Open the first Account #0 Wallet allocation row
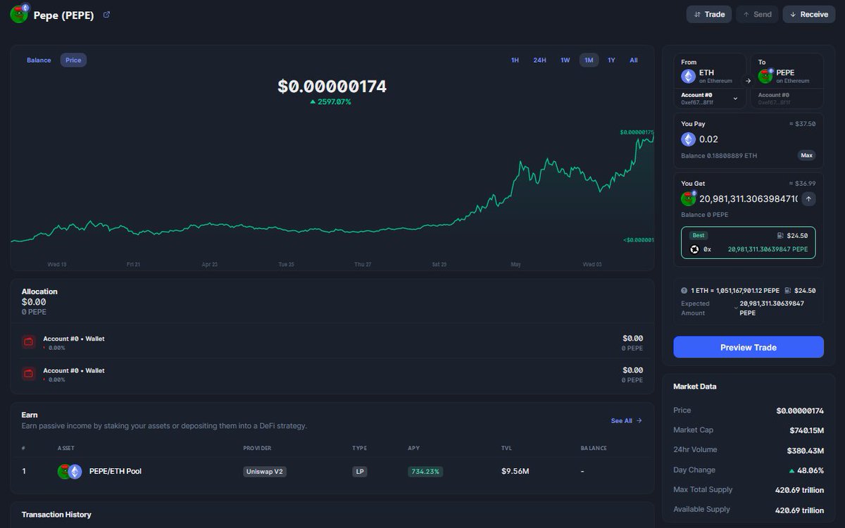Viewport: 845px width, 528px height. pyautogui.click(x=332, y=342)
